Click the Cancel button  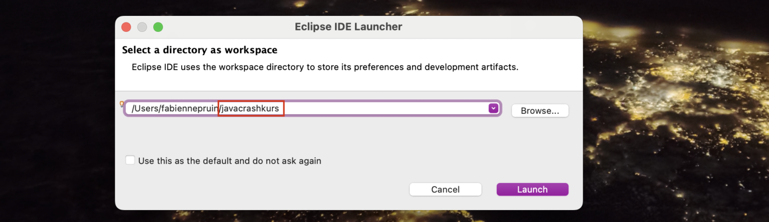coord(445,190)
